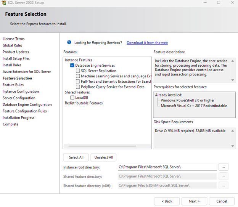
Task: Click Already installed prerequisites heading
Action: (169, 95)
